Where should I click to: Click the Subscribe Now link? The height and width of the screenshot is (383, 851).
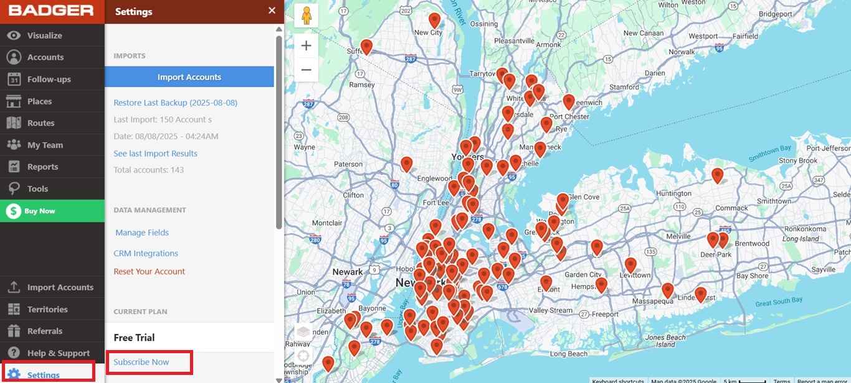click(x=141, y=362)
